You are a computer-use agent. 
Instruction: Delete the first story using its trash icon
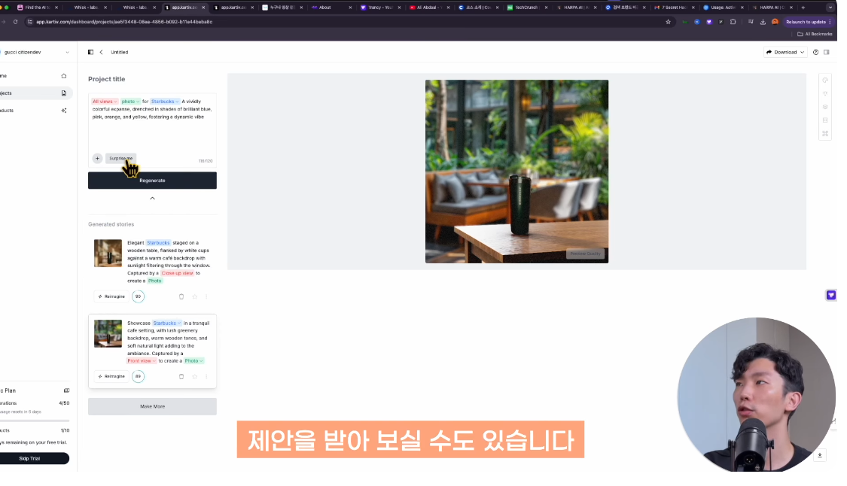point(181,296)
